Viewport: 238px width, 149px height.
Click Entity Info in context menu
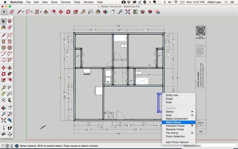click(172, 95)
